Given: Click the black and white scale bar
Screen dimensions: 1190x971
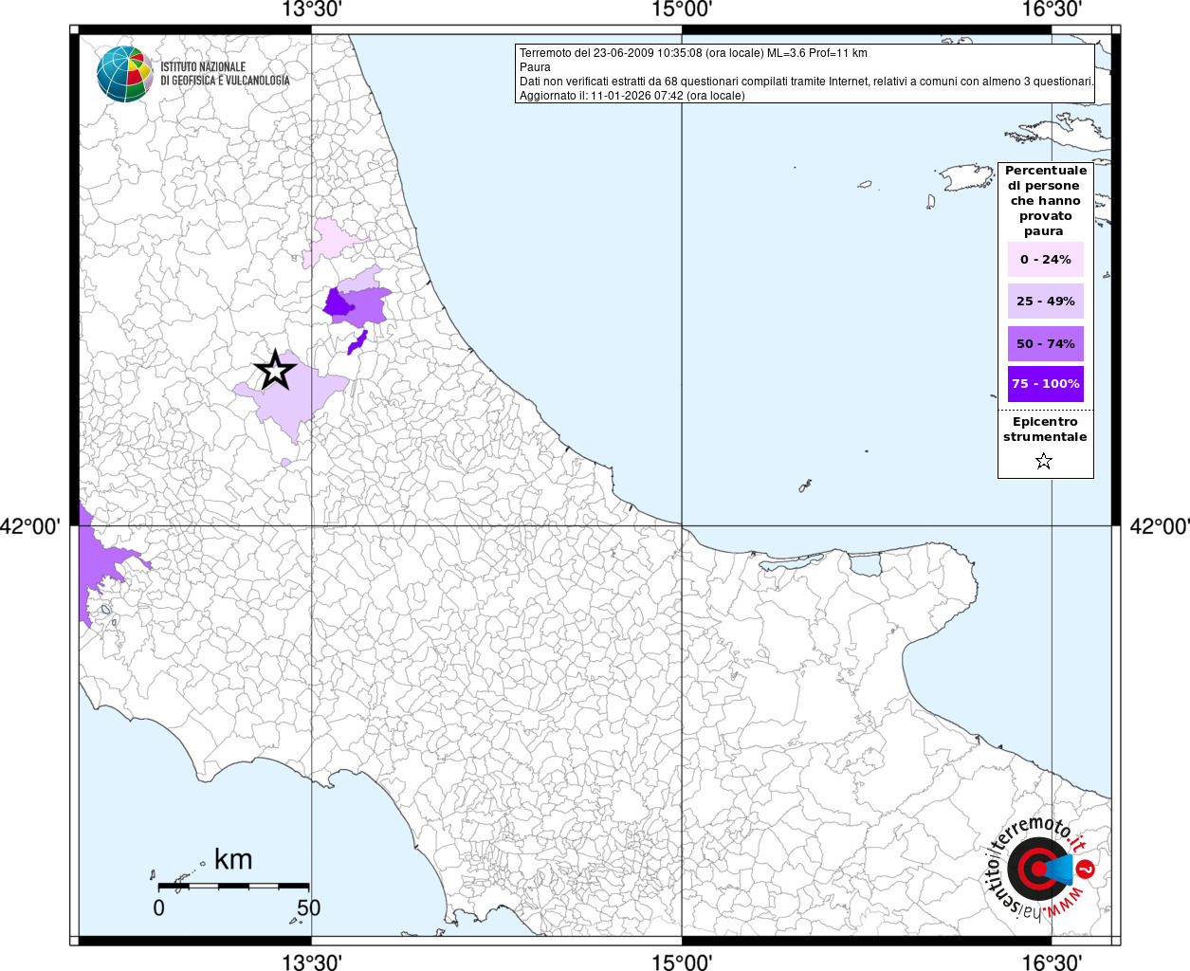Looking at the screenshot, I should (233, 886).
